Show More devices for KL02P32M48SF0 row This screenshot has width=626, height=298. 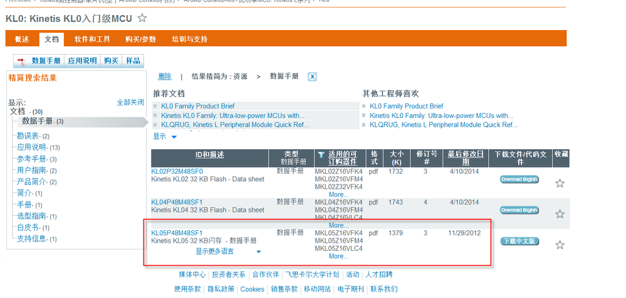click(x=338, y=194)
